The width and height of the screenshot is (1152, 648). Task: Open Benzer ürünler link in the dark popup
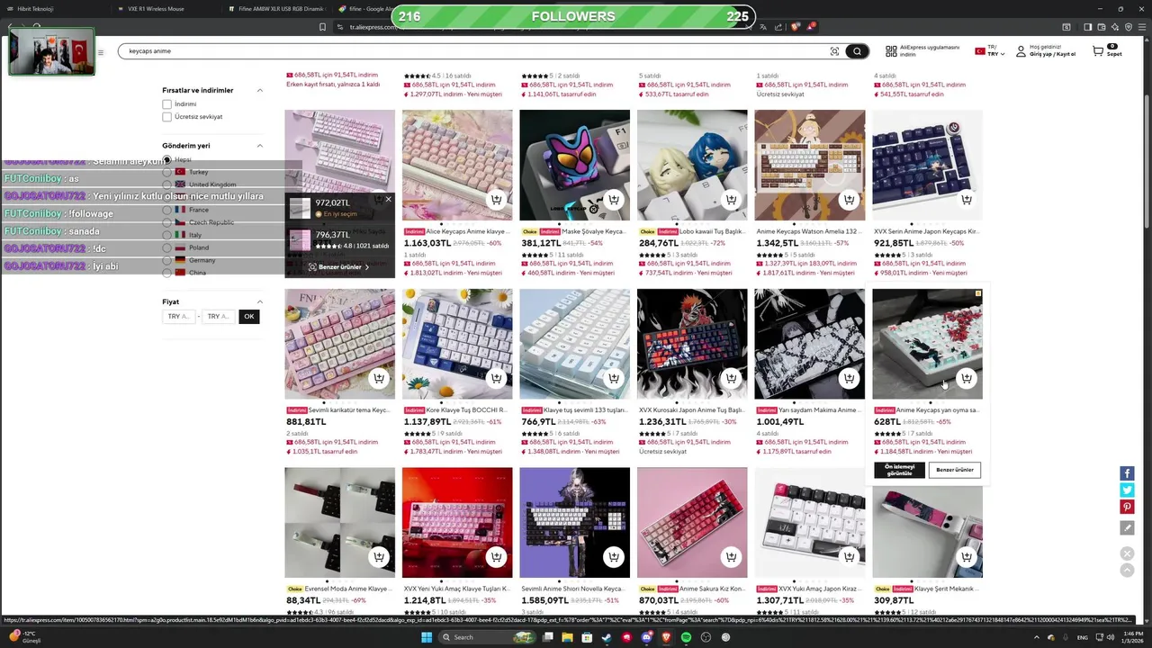point(338,267)
